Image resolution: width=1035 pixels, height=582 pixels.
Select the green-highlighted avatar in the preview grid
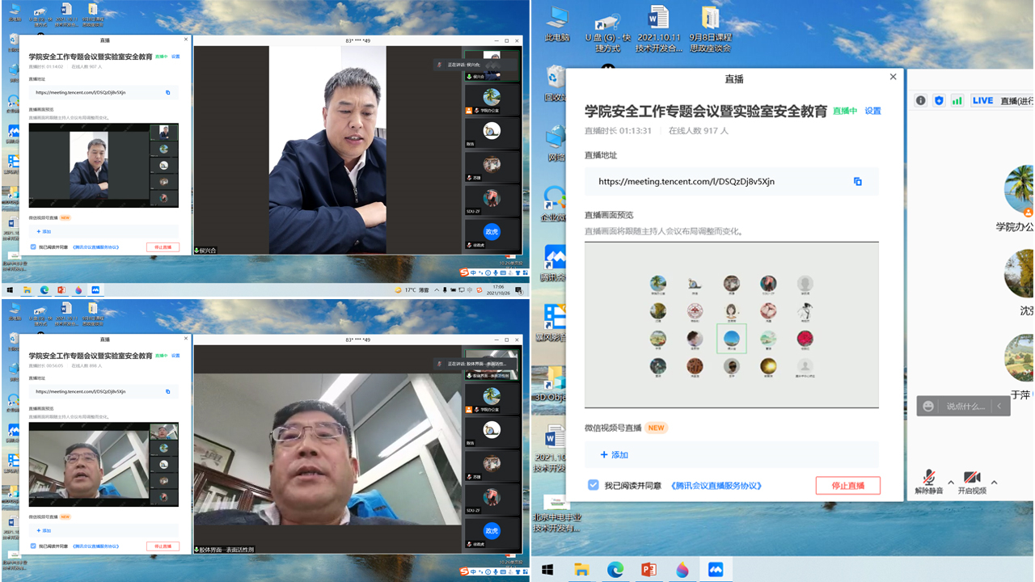pyautogui.click(x=731, y=339)
